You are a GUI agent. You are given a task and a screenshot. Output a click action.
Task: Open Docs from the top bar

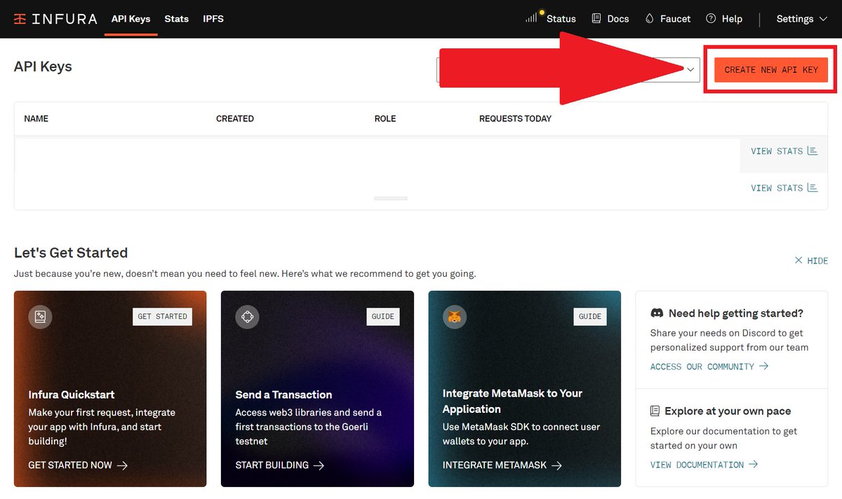pos(618,19)
